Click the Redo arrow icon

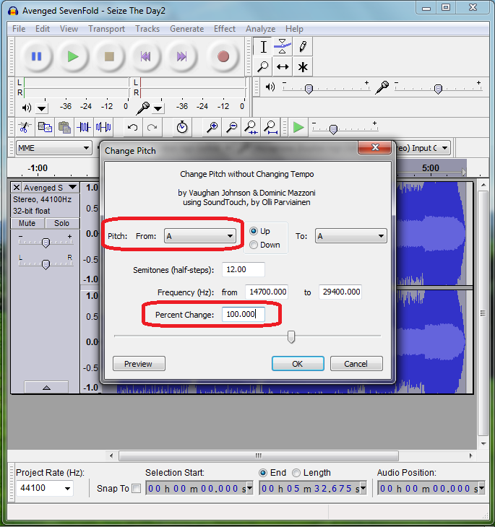coord(152,127)
